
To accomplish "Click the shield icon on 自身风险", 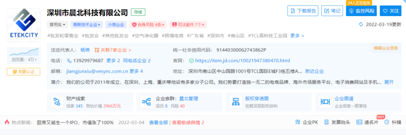I will coord(134,25).
